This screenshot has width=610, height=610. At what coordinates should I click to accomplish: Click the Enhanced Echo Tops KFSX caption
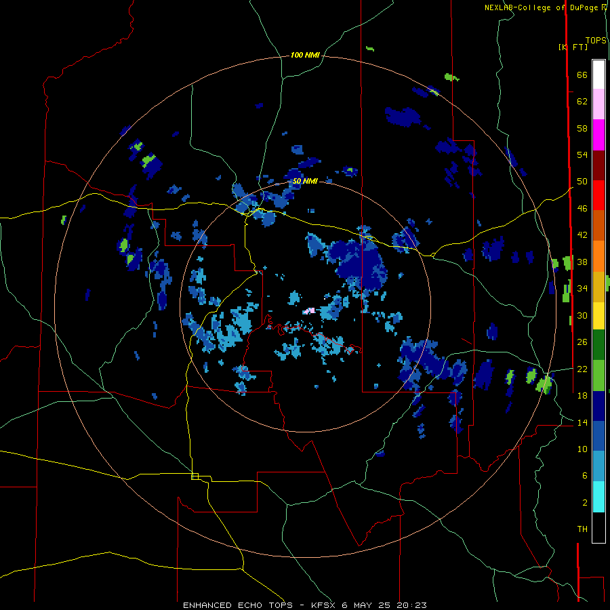pos(304,605)
